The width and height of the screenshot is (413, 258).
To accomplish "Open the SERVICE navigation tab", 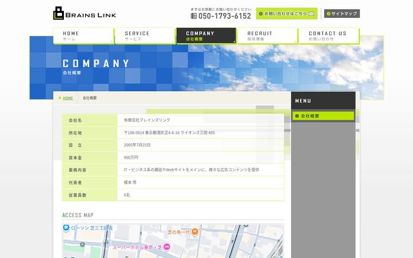I will pyautogui.click(x=145, y=36).
